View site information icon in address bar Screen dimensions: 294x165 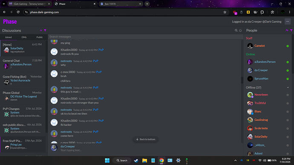click(x=26, y=12)
